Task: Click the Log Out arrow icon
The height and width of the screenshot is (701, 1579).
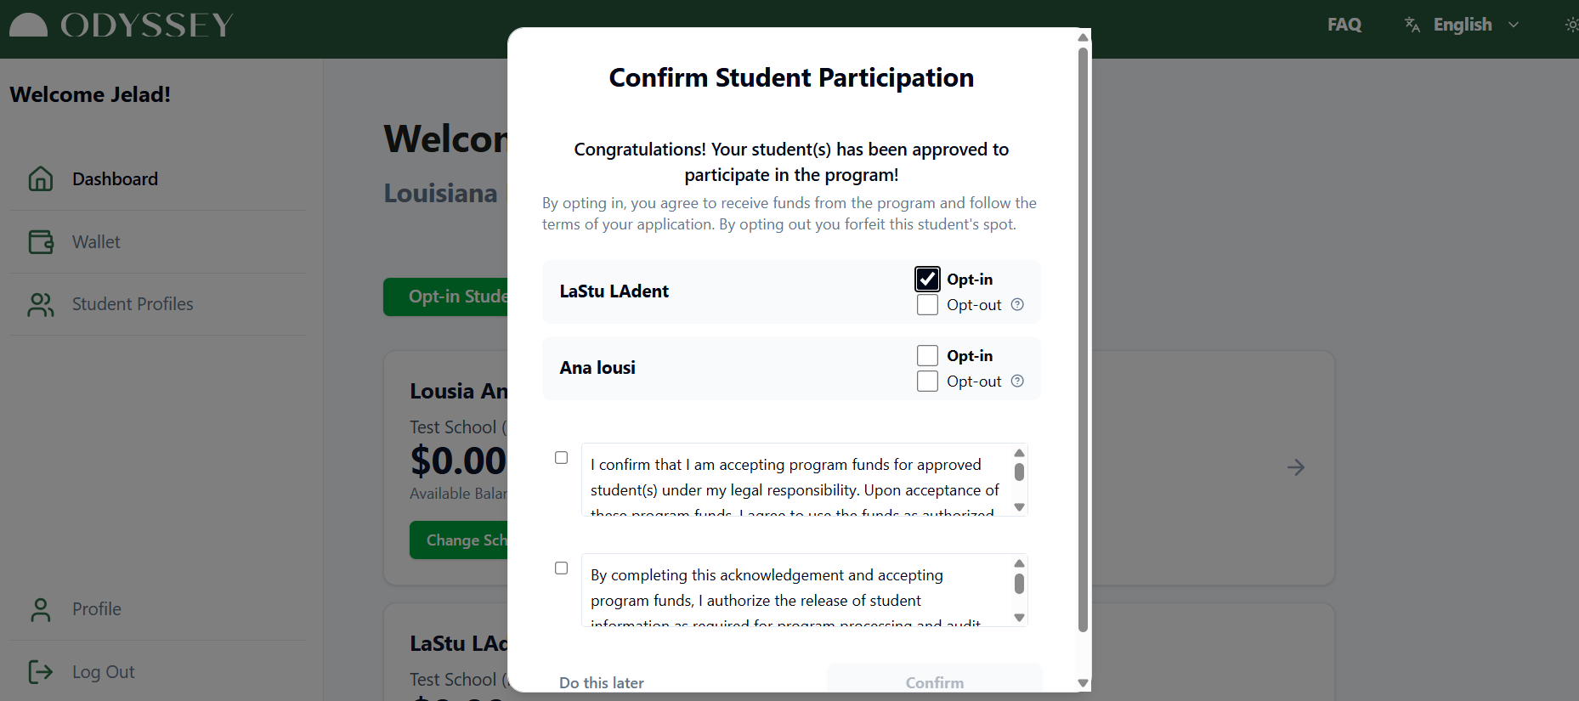Action: click(x=41, y=672)
